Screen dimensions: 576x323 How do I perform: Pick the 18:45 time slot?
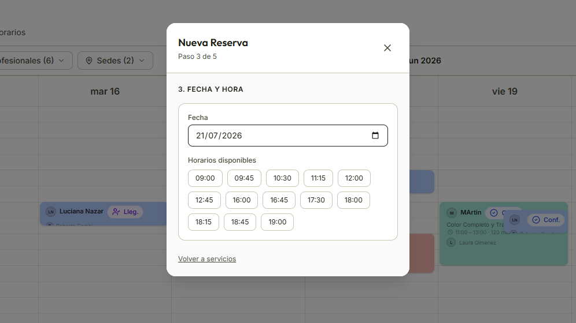point(240,222)
